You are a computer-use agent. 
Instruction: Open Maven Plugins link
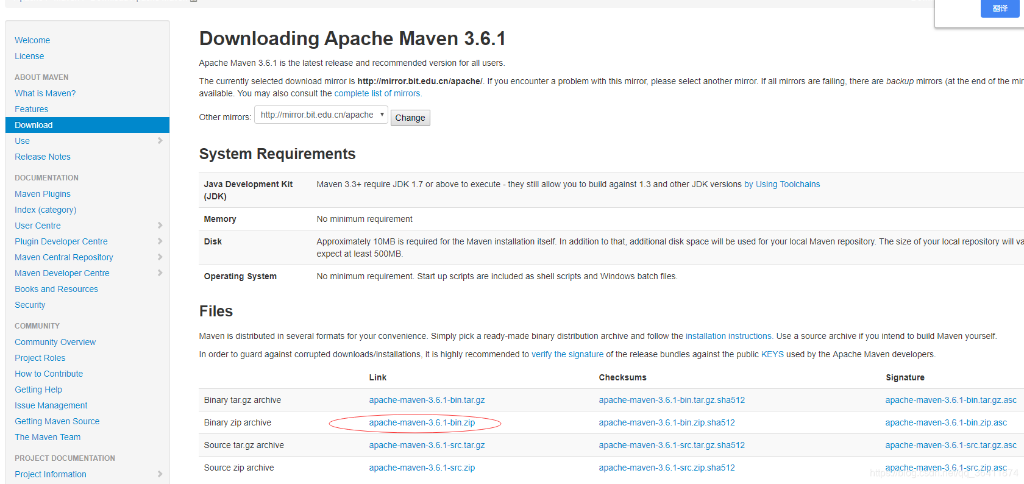point(43,194)
